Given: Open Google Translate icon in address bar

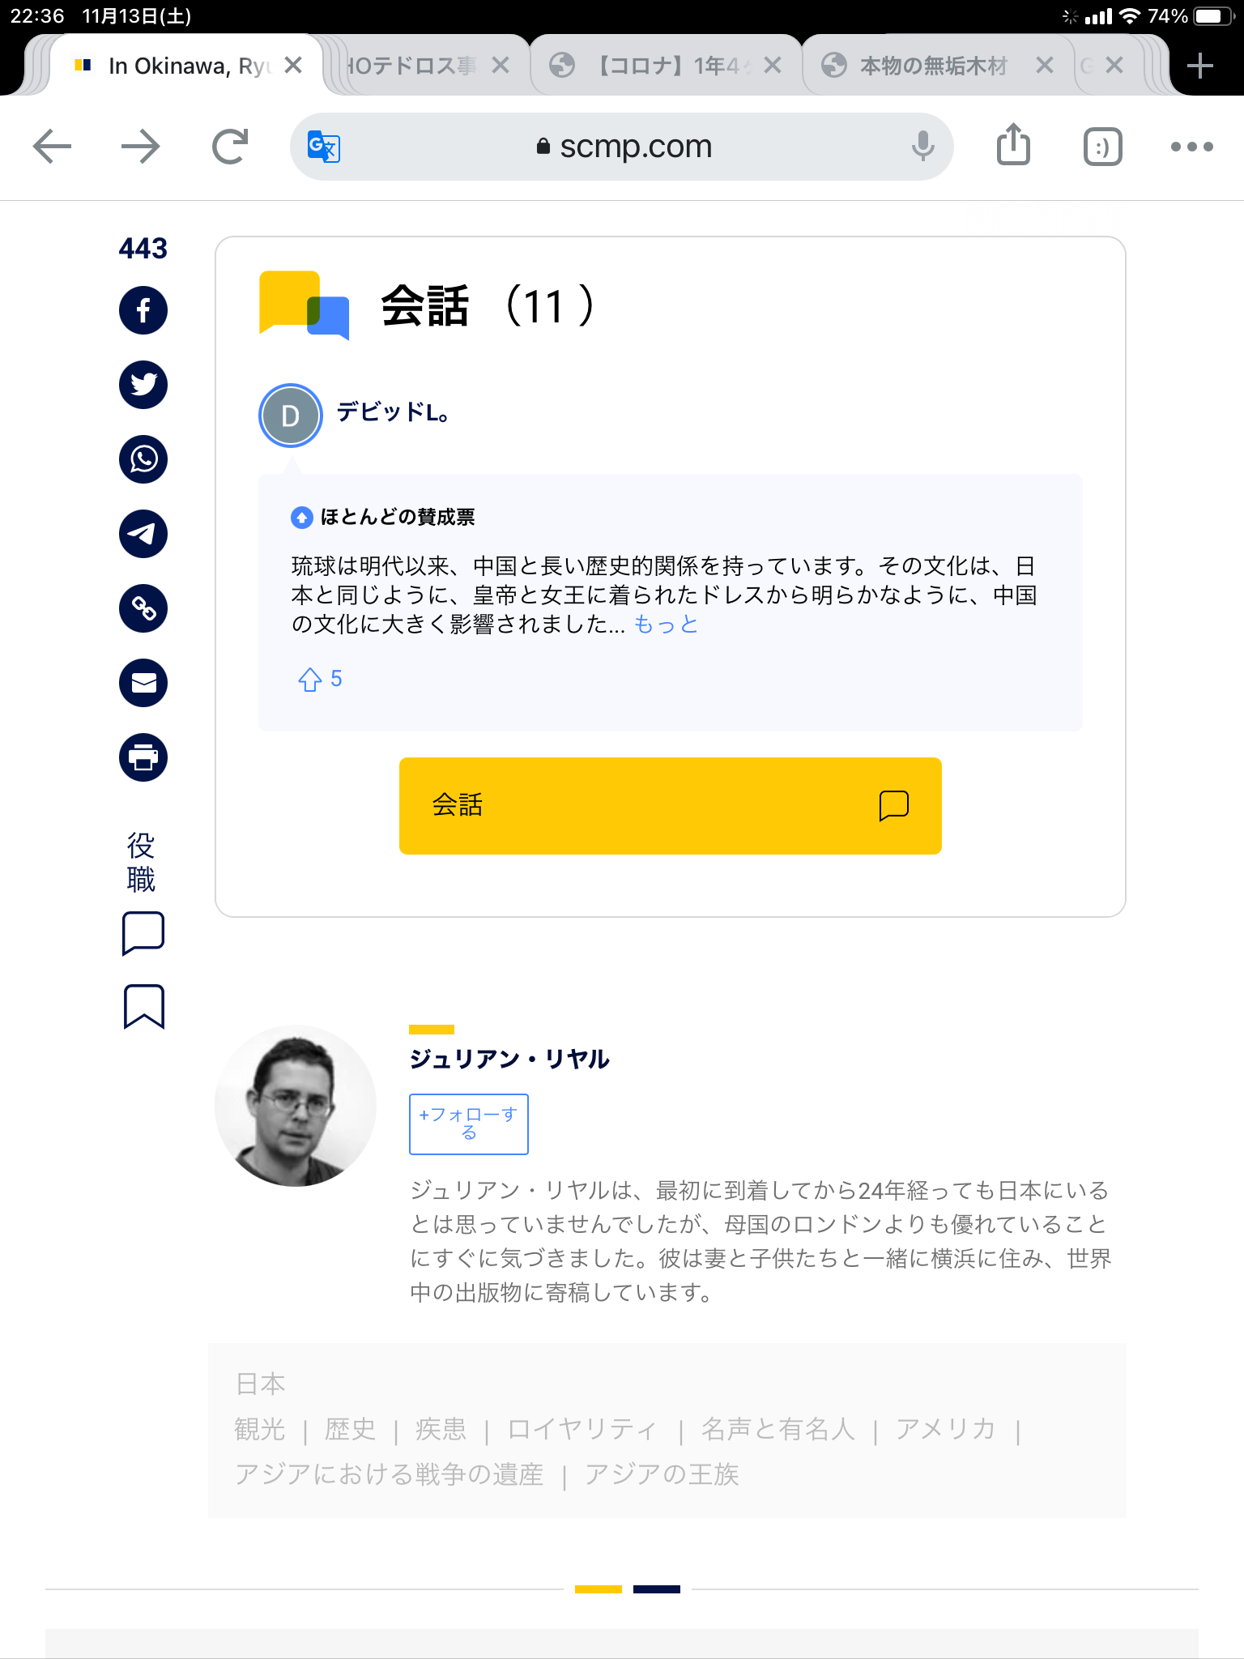Looking at the screenshot, I should (x=323, y=147).
